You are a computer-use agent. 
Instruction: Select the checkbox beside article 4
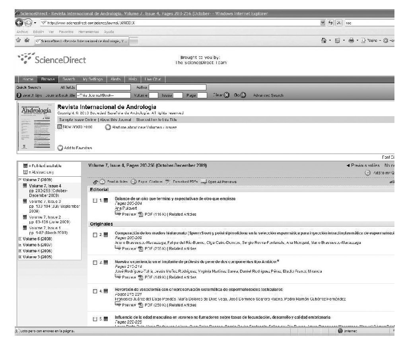pos(95,291)
